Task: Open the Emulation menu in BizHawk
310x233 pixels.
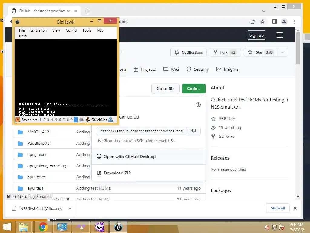Action: tap(38, 30)
